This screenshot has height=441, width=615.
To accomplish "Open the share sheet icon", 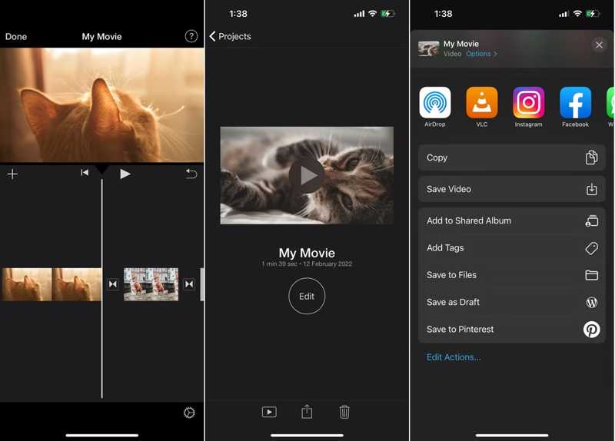I will click(x=307, y=412).
